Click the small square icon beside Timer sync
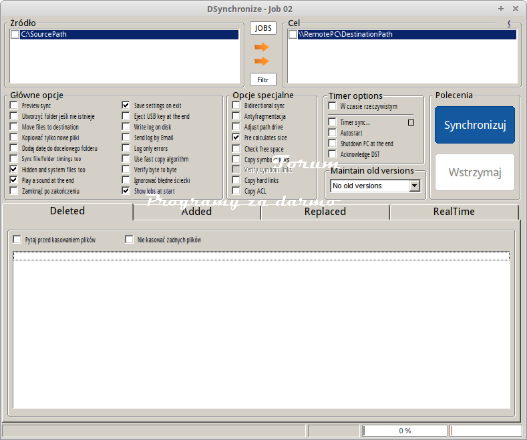 coord(411,123)
